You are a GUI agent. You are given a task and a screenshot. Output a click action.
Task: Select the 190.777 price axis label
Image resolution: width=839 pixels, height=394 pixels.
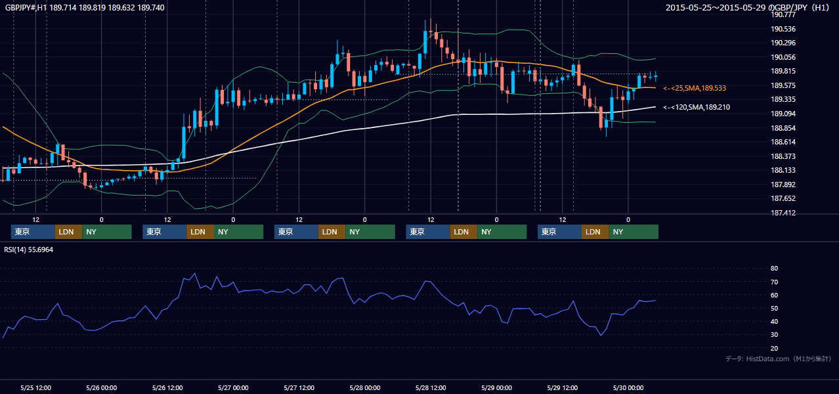coord(783,14)
